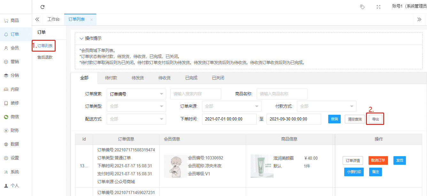This screenshot has width=427, height=196.
Task: Click the tag icon in header
Action: tap(362, 7)
